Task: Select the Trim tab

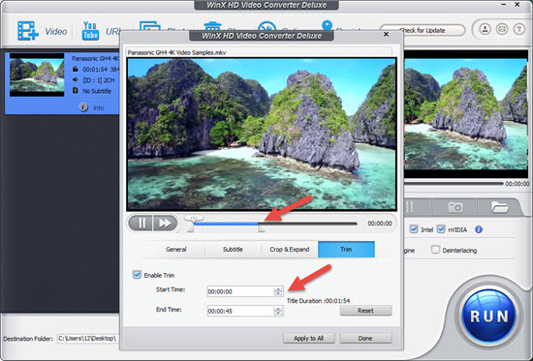Action: [346, 250]
